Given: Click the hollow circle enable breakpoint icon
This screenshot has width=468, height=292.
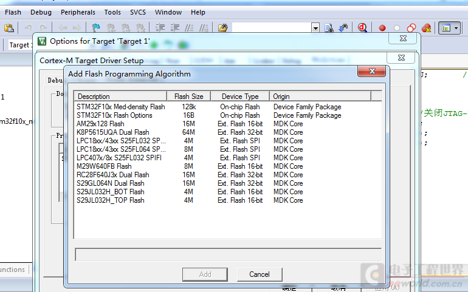Looking at the screenshot, I should pyautogui.click(x=397, y=28).
